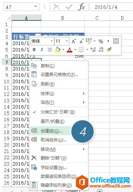The width and height of the screenshot is (133, 192).
Task: Toggle Italic in the mini toolbar
Action: pos(42,50)
